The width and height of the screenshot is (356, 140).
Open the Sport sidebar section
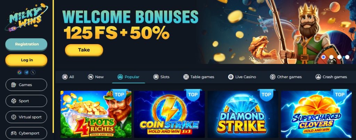pos(26,101)
